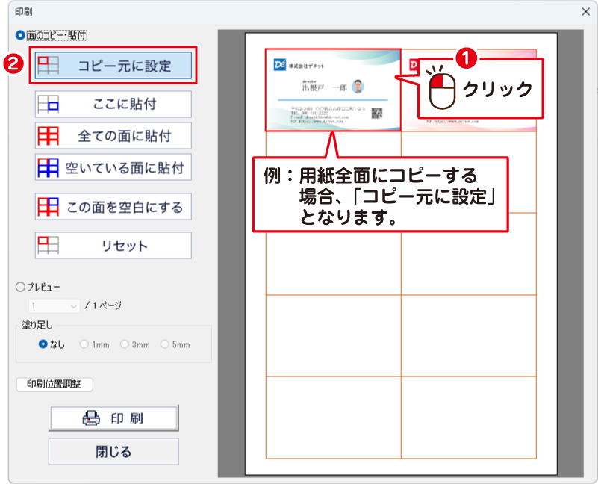This screenshot has height=484, width=598.
Task: Click the 全ての面に貼付 red grid icon
Action: 49,136
